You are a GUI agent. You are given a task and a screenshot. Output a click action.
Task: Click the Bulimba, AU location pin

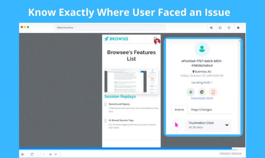click(193, 72)
